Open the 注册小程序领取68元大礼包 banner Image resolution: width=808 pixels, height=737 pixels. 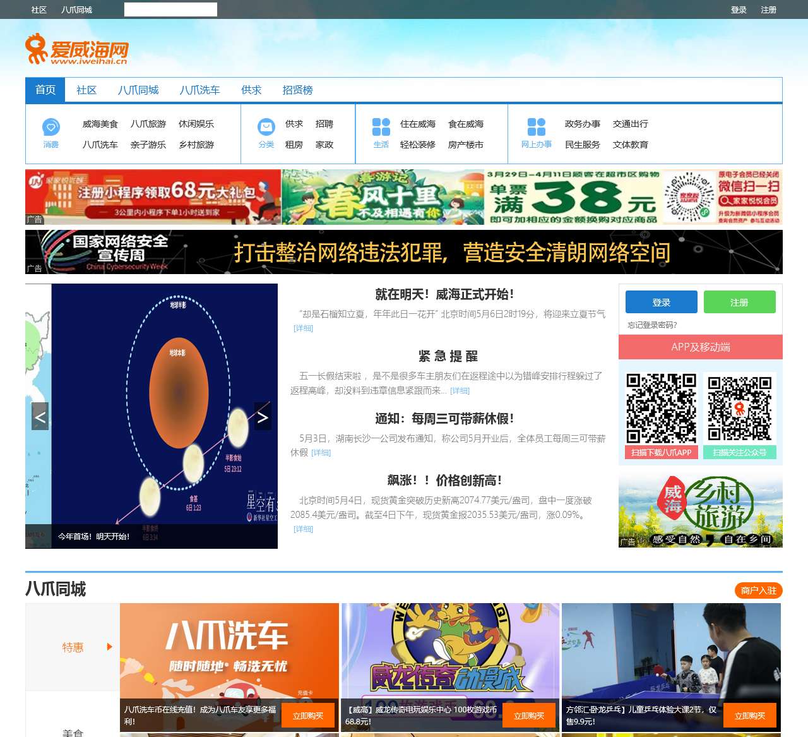coord(153,197)
